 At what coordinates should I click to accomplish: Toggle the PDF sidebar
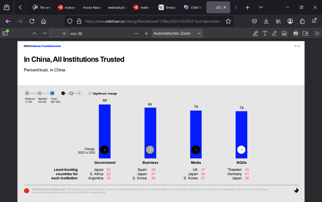click(x=5, y=33)
